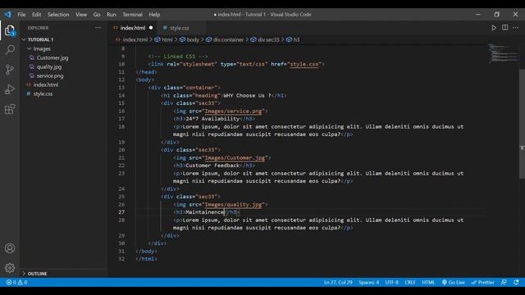Screen dimensions: 525x295
Task: Click the body breadcrumb item
Action: point(193,39)
